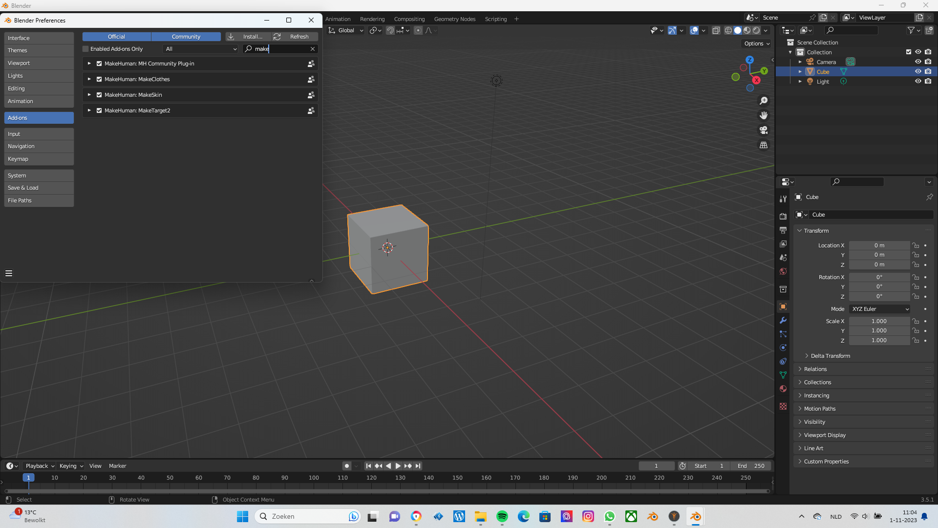Open the Material properties tab
Screen dimensions: 938x528
[783, 389]
